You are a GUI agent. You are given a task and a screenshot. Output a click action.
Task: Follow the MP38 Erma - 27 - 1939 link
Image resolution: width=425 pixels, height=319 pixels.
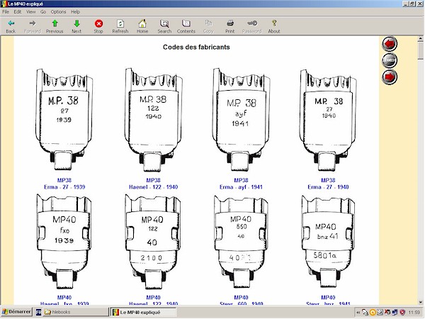pos(64,184)
